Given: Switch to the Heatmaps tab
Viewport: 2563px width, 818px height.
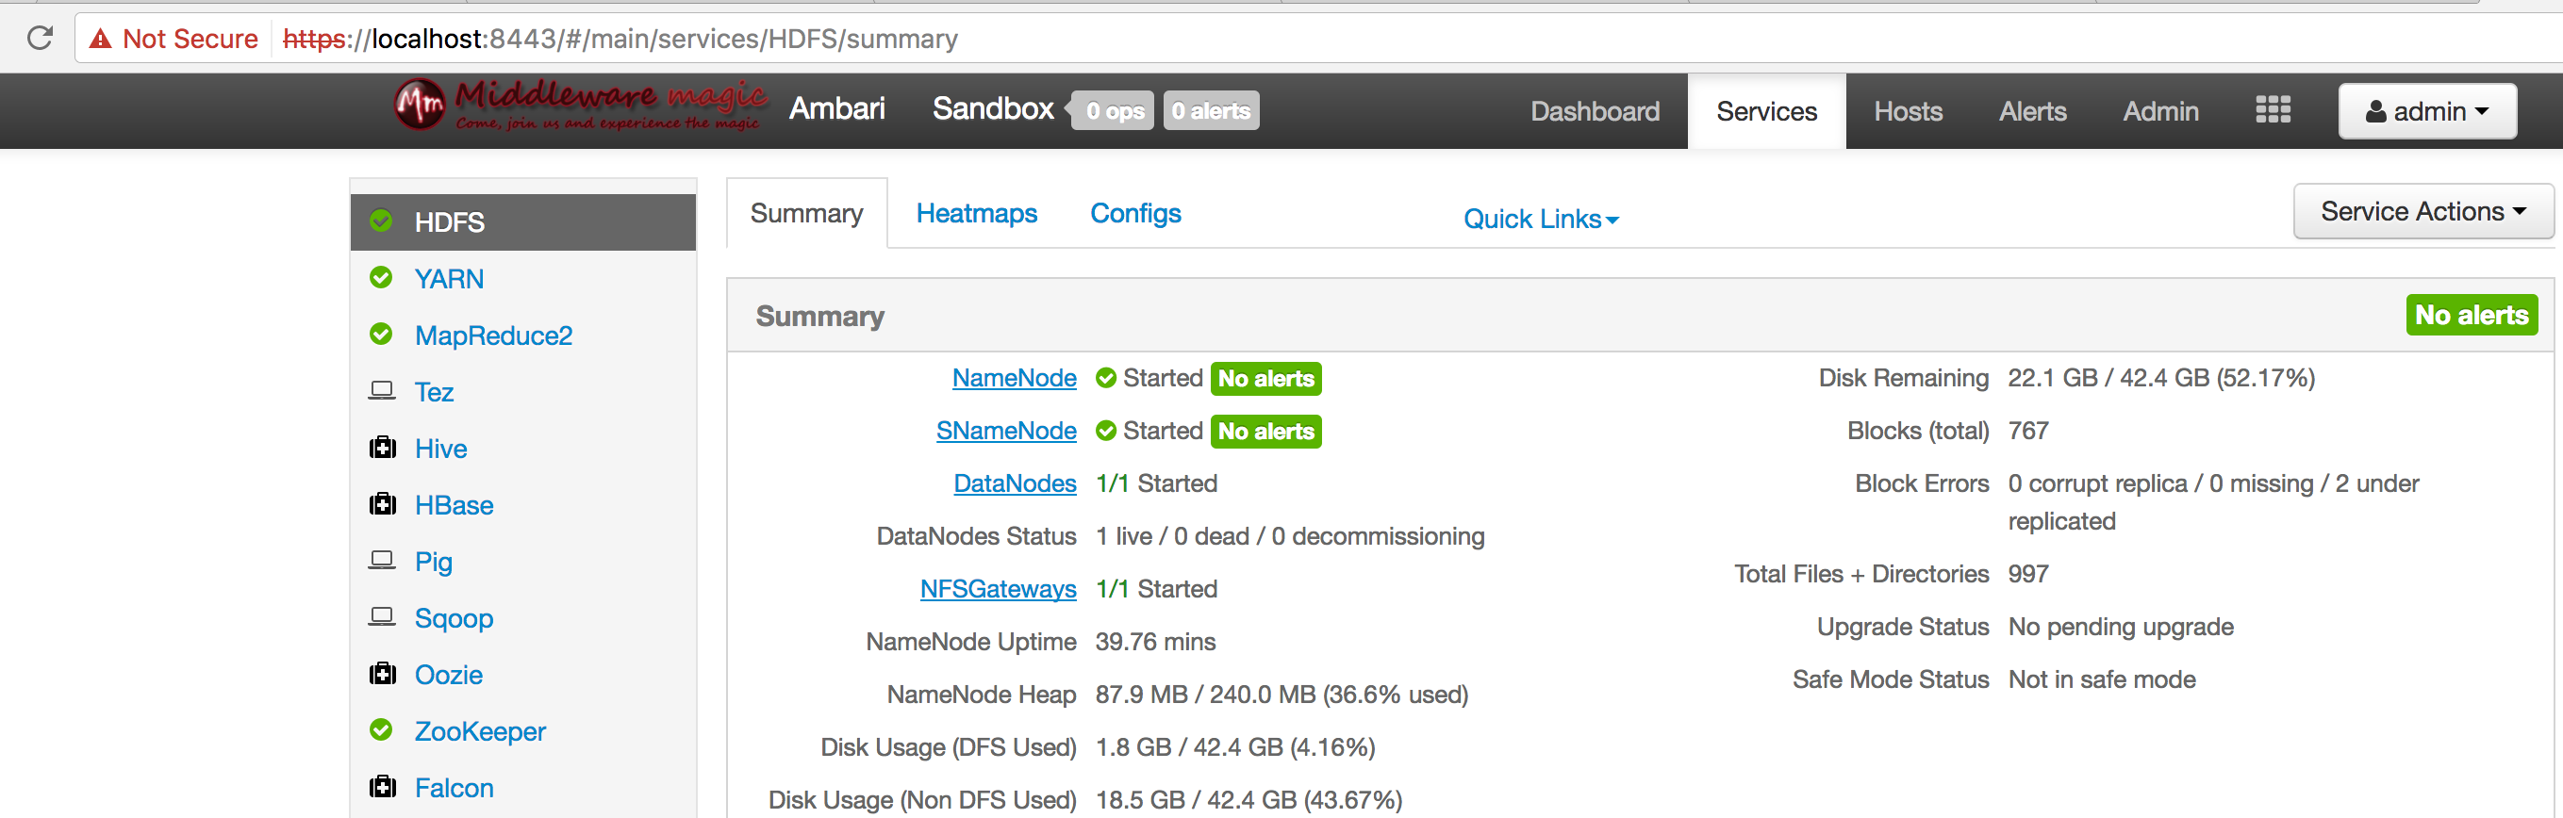Looking at the screenshot, I should pos(976,214).
